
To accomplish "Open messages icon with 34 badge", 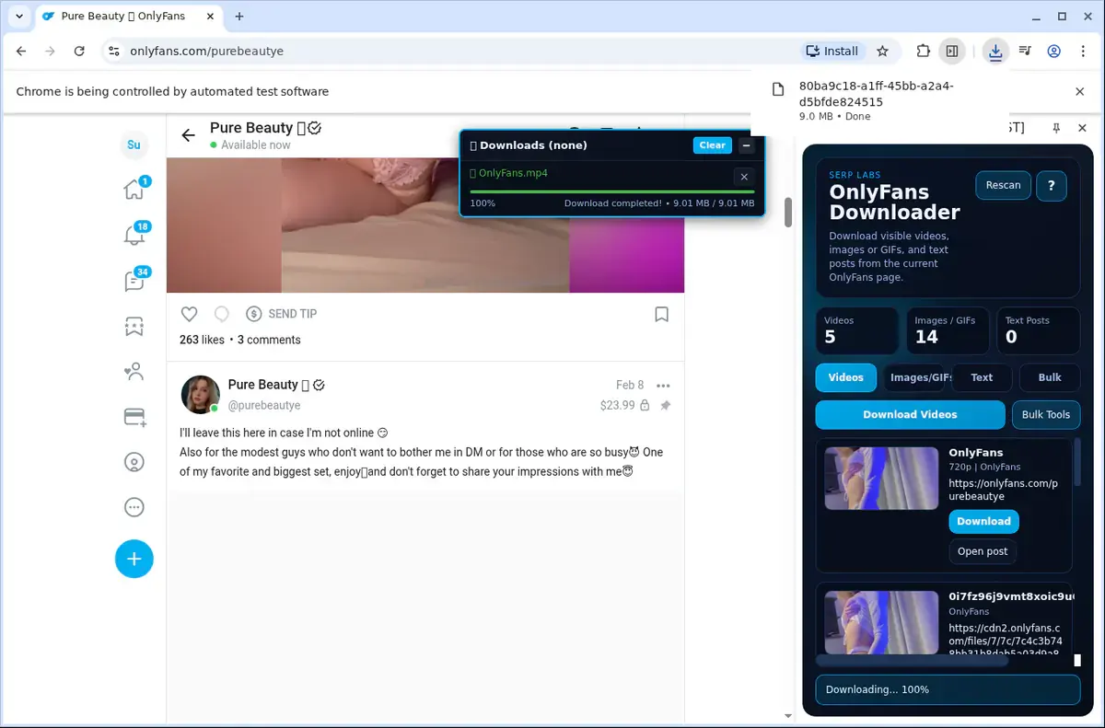I will coord(134,280).
